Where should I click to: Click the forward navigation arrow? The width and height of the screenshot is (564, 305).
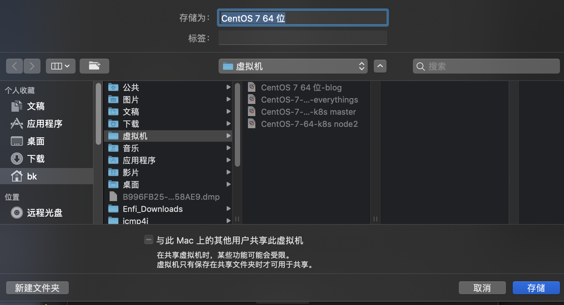[32, 66]
